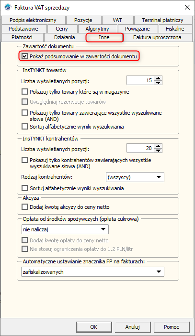
Task: Increase InsTYNKT towarów displayed positions count
Action: (x=158, y=78)
